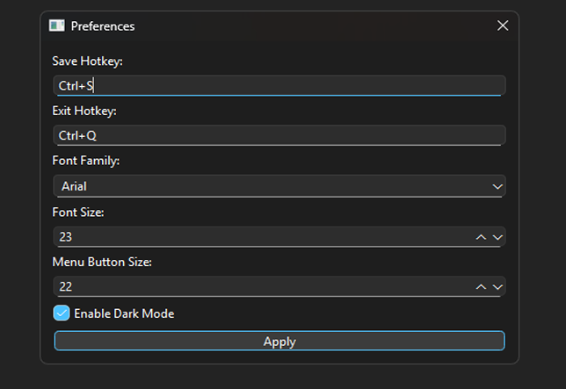Click the Preferences window title text
The height and width of the screenshot is (389, 566).
(103, 26)
